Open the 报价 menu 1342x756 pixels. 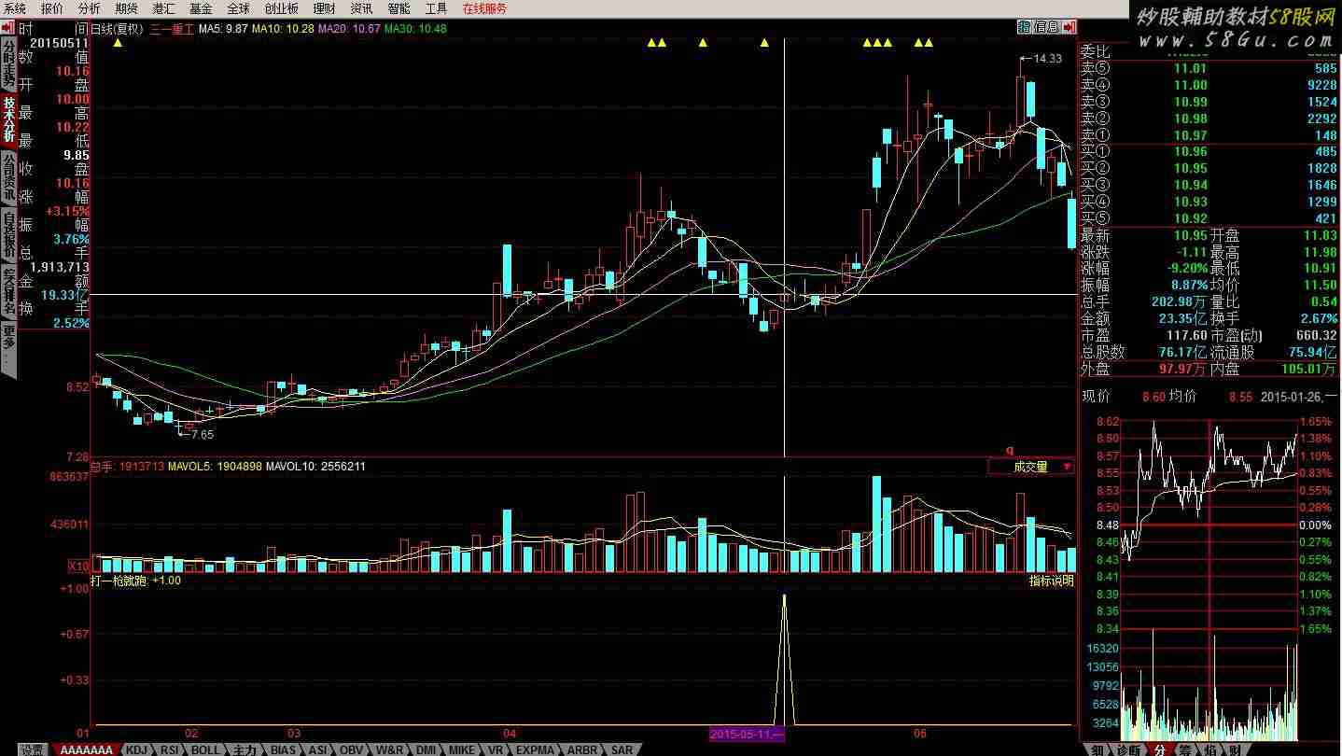[x=52, y=8]
